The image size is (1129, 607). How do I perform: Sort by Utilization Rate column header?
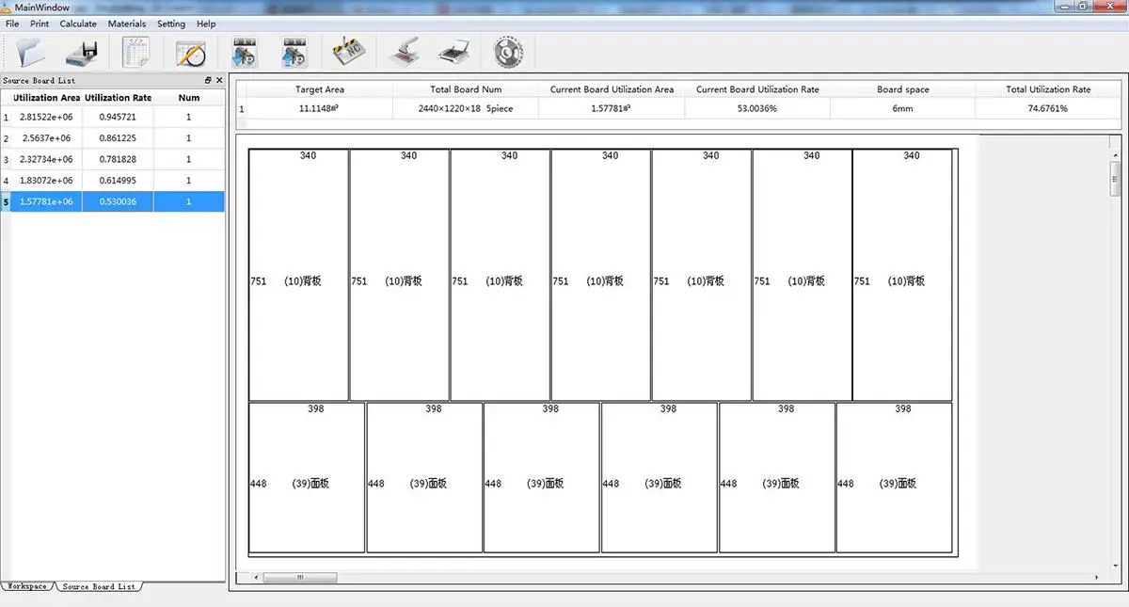118,98
